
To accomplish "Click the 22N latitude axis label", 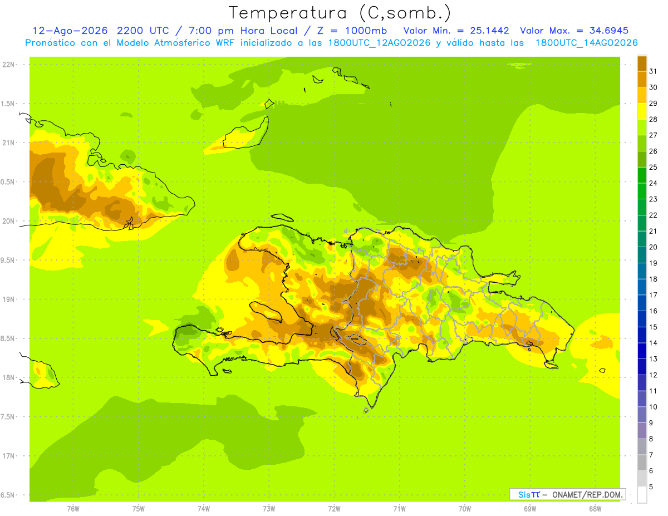I will click(9, 64).
